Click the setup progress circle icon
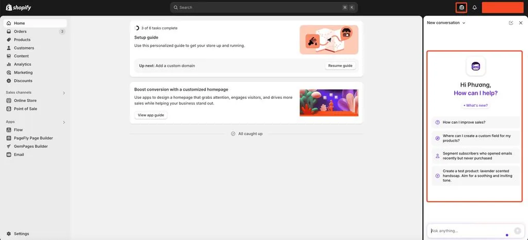Viewport: 528px width, 240px height. click(x=137, y=28)
